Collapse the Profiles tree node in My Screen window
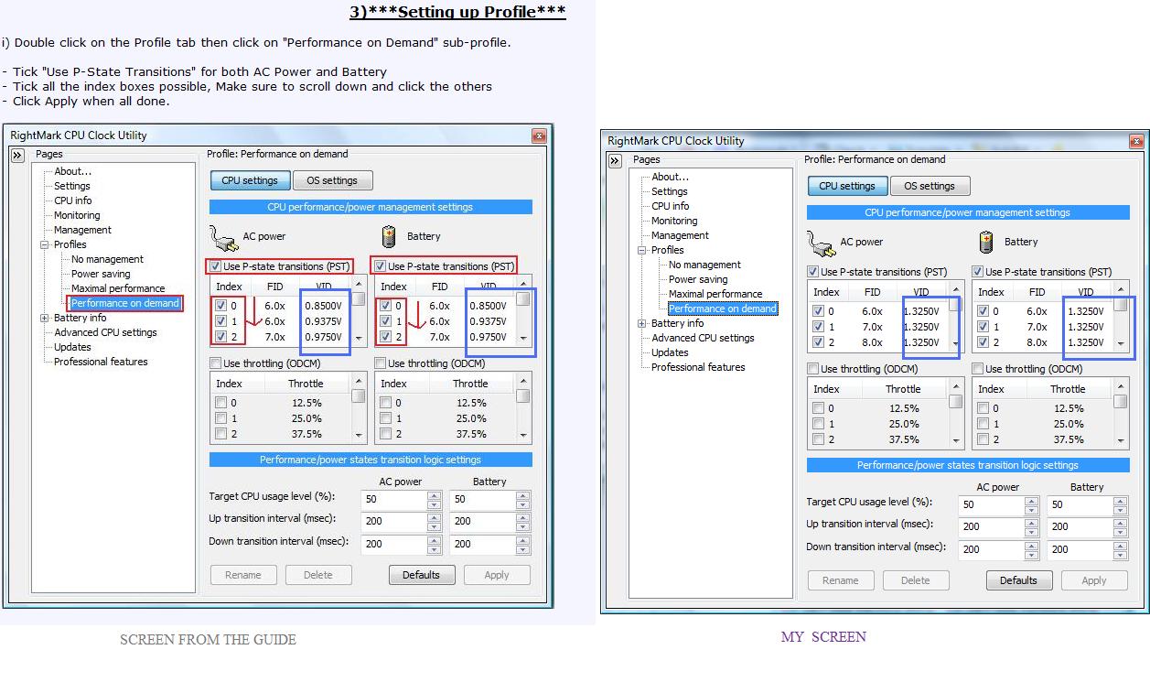This screenshot has width=1150, height=693. click(641, 250)
